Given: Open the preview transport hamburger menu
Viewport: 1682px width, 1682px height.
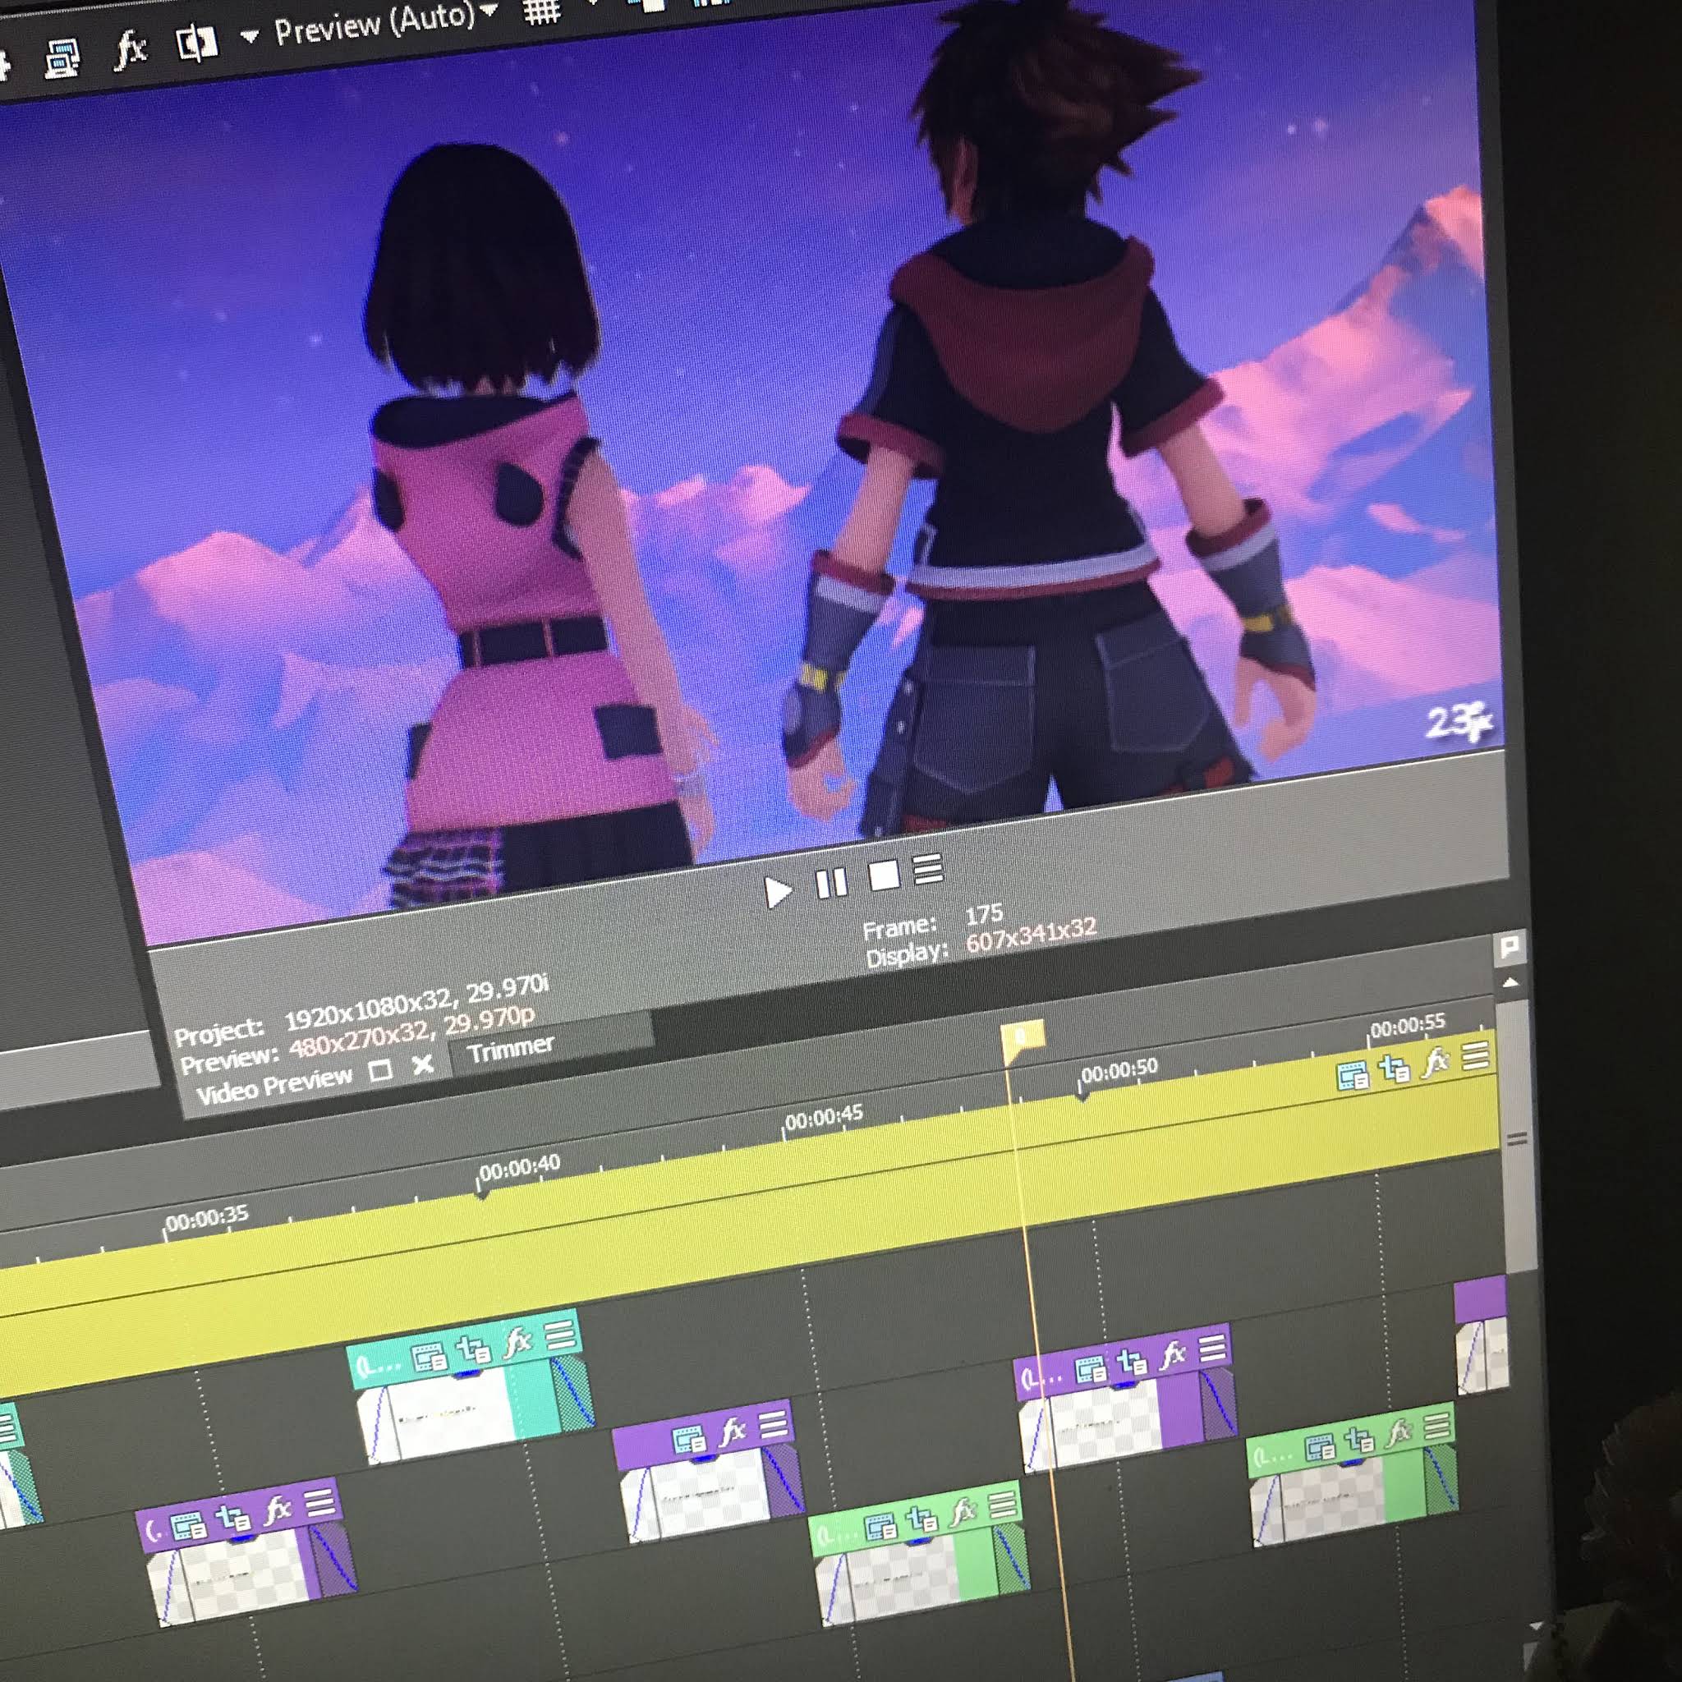Looking at the screenshot, I should [928, 869].
